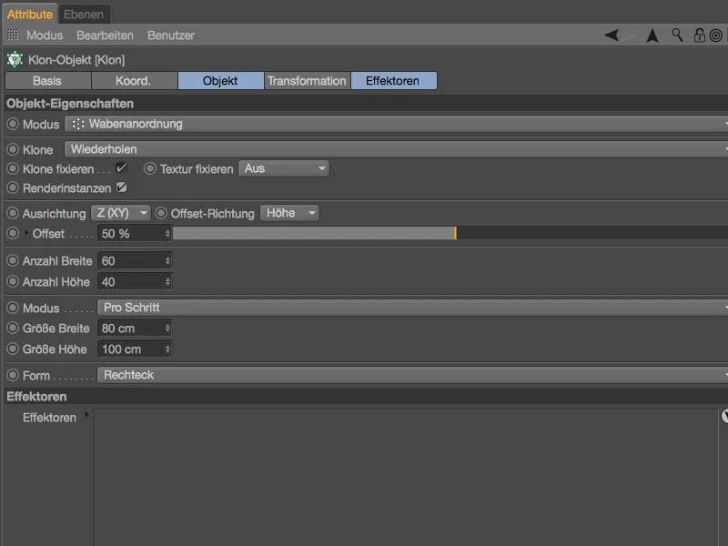Toggle animation dot for Größe Breite

click(13, 328)
